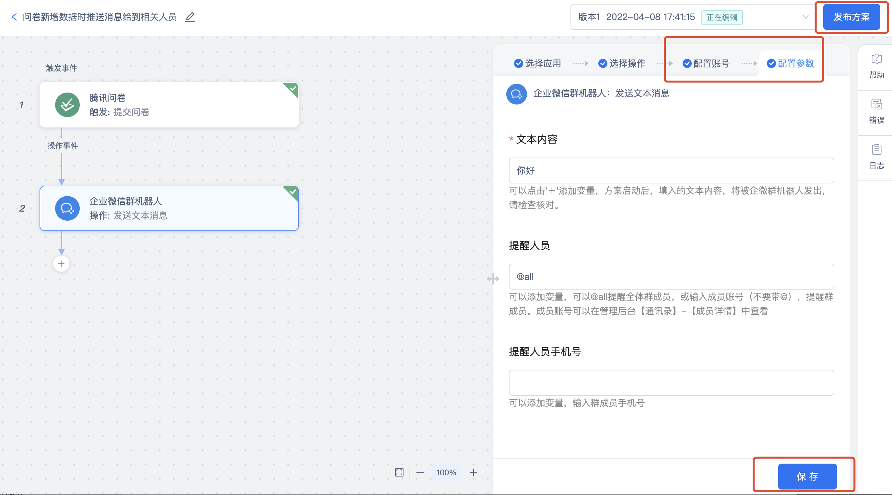Click green checkmark on 腾讯问卷 card
Screen dimensions: 892x495
pos(293,89)
